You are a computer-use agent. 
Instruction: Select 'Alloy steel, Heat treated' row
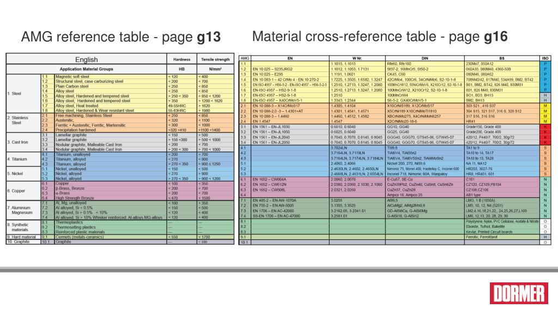pyautogui.click(x=137, y=106)
